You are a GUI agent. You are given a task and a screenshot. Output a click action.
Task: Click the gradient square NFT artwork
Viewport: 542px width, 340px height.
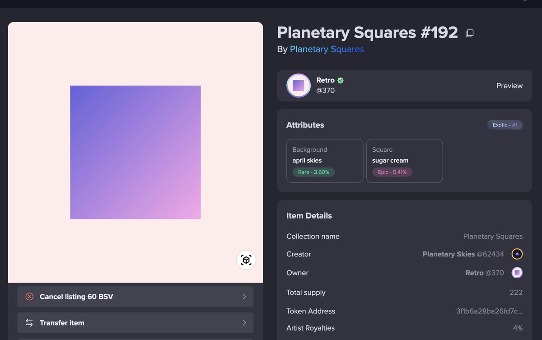point(135,152)
